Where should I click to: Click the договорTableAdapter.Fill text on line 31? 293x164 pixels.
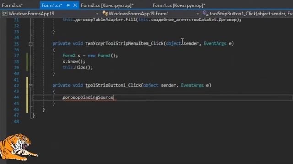click(x=105, y=20)
